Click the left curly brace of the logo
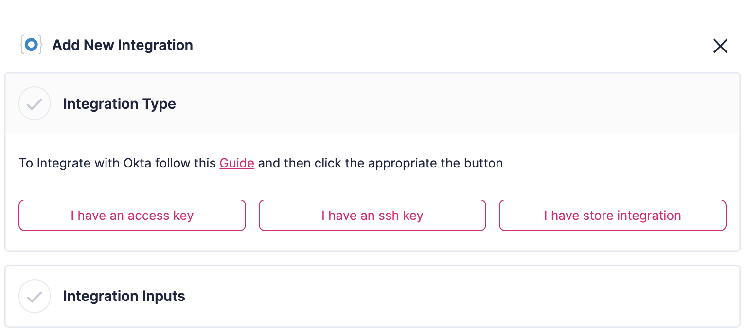 point(22,45)
